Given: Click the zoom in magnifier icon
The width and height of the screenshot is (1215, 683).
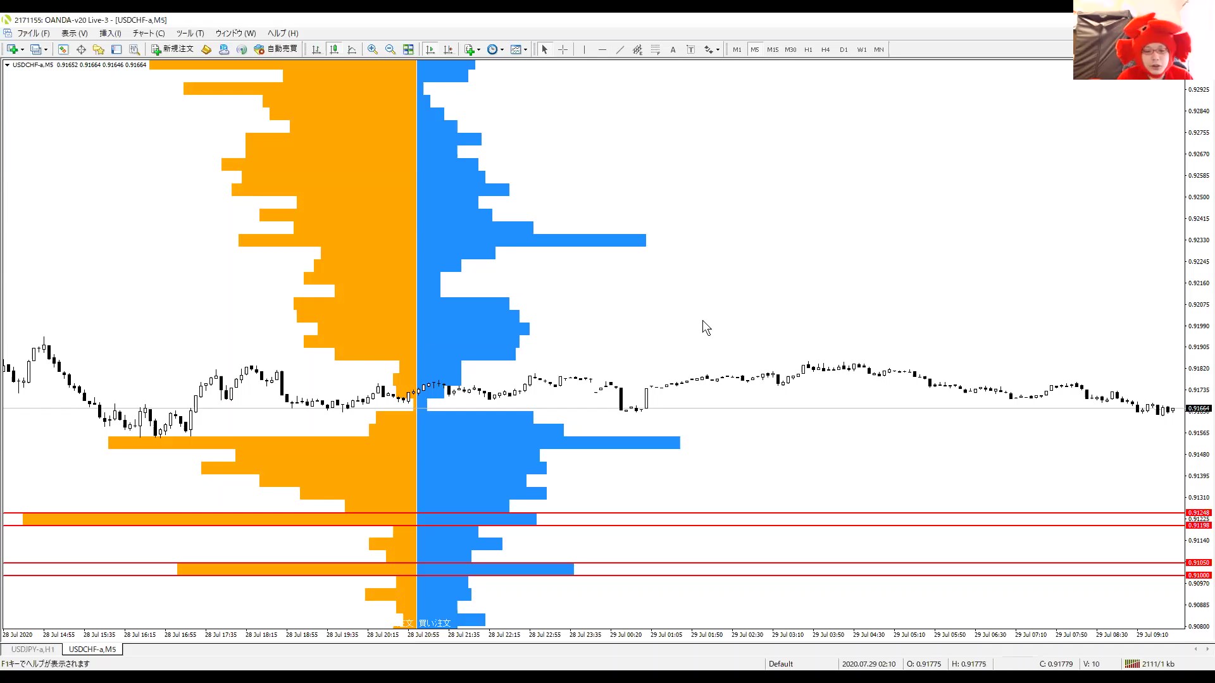Looking at the screenshot, I should point(373,49).
